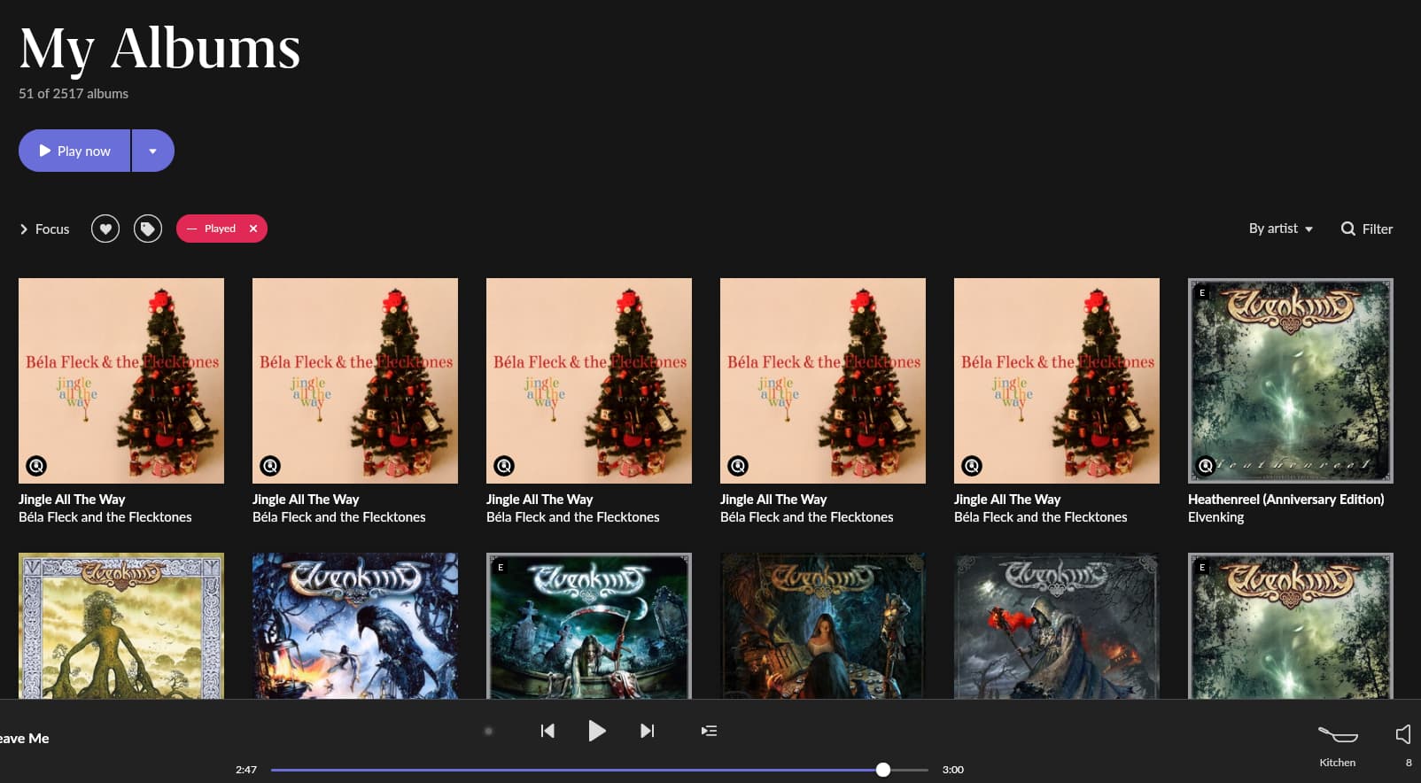Viewport: 1421px width, 783px height.
Task: Expand the Focus panel
Action: (x=44, y=229)
